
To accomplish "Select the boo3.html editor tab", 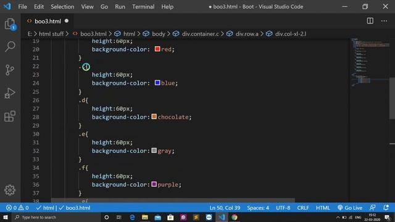I will tap(48, 21).
